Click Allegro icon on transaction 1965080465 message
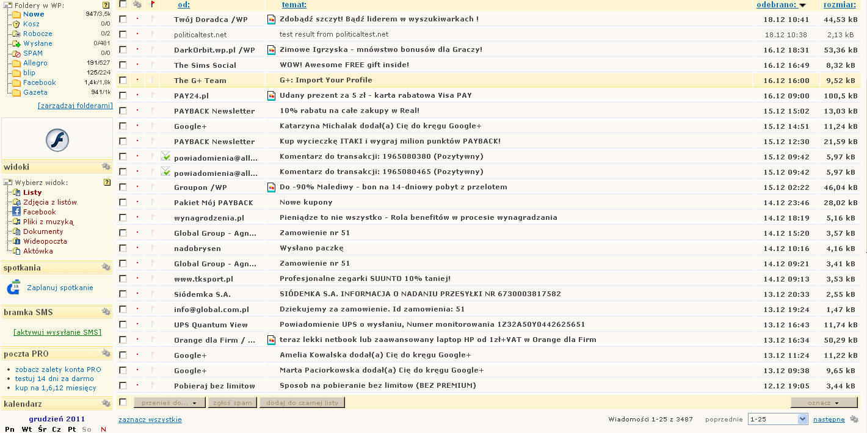Screen dimensions: 867x433 click(x=165, y=172)
